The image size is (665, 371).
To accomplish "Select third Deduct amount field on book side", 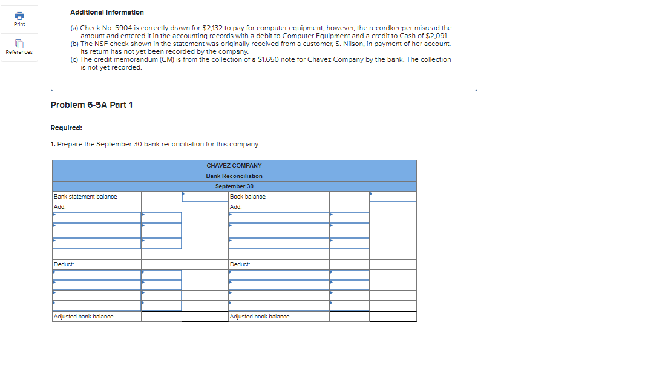I will (350, 295).
